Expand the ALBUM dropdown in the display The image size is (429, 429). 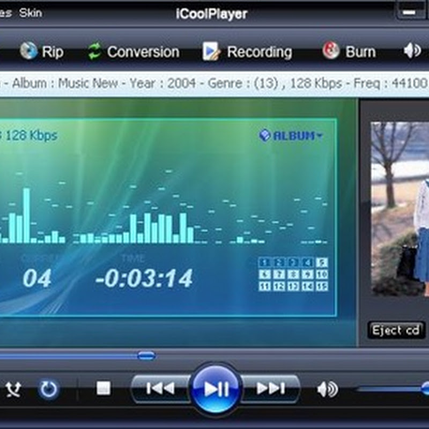coord(291,136)
